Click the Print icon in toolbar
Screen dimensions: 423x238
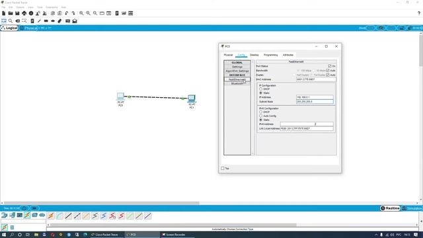point(24,13)
